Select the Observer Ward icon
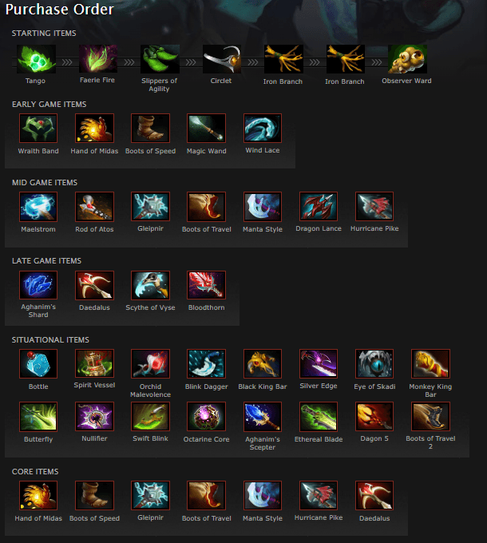 tap(407, 59)
